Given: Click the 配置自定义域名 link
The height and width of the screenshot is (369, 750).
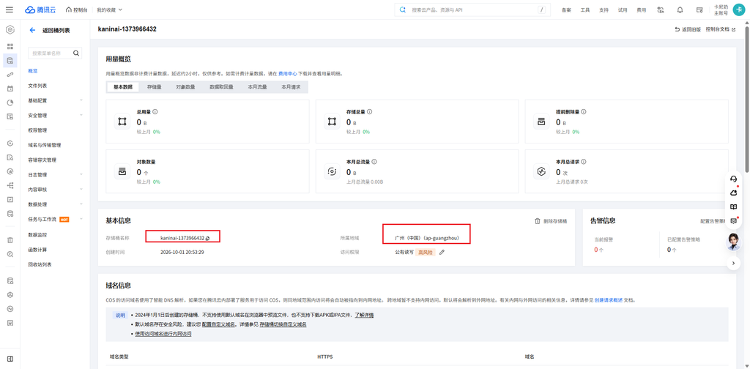Looking at the screenshot, I should [x=218, y=324].
